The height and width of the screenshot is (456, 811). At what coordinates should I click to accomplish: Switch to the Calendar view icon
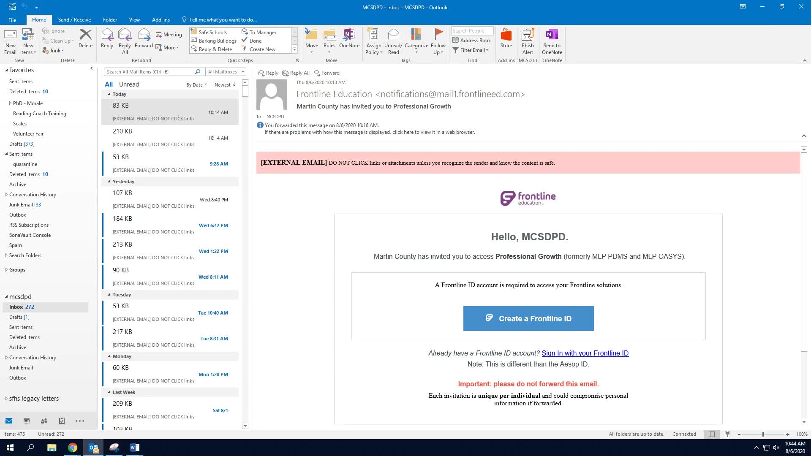click(x=27, y=421)
